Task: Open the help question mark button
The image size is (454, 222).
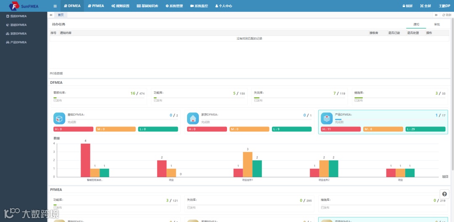Action: click(444, 194)
